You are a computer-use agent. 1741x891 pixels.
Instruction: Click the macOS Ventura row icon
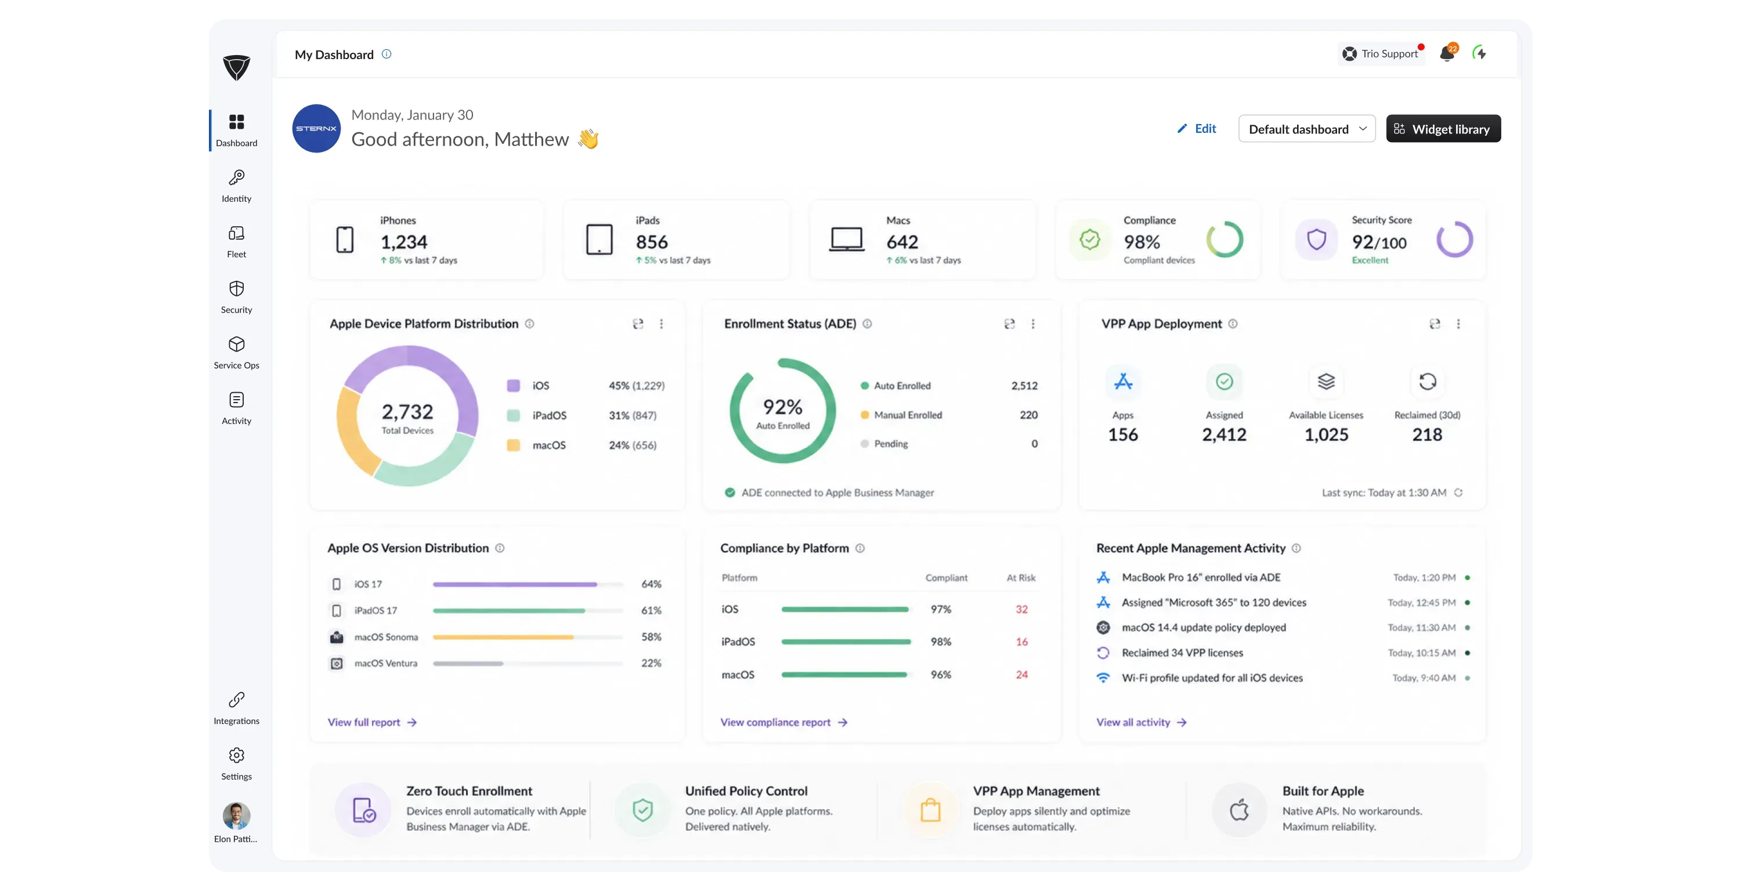coord(336,662)
